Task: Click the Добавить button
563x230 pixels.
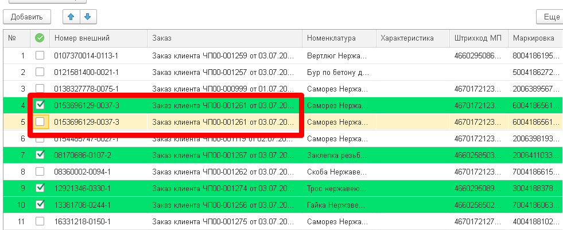Action: [27, 17]
